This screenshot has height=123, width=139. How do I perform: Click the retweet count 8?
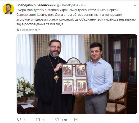pyautogui.click(x=43, y=120)
